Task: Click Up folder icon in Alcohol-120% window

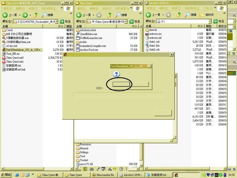Action: click(179, 15)
